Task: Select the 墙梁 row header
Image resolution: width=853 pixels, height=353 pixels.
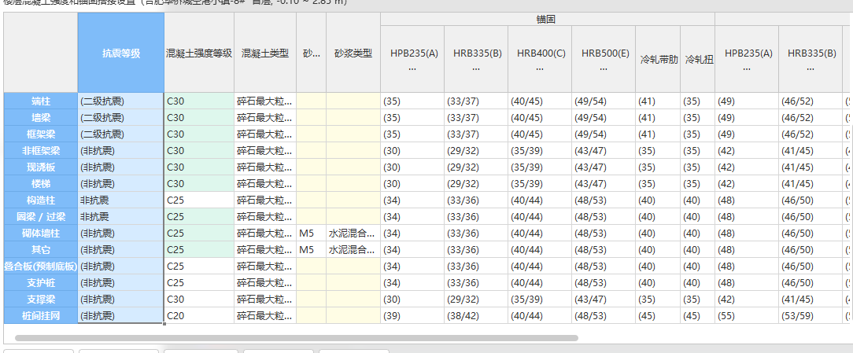Action: coord(41,117)
